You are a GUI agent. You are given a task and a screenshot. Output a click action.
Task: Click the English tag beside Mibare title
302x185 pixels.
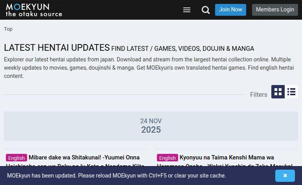pyautogui.click(x=17, y=158)
